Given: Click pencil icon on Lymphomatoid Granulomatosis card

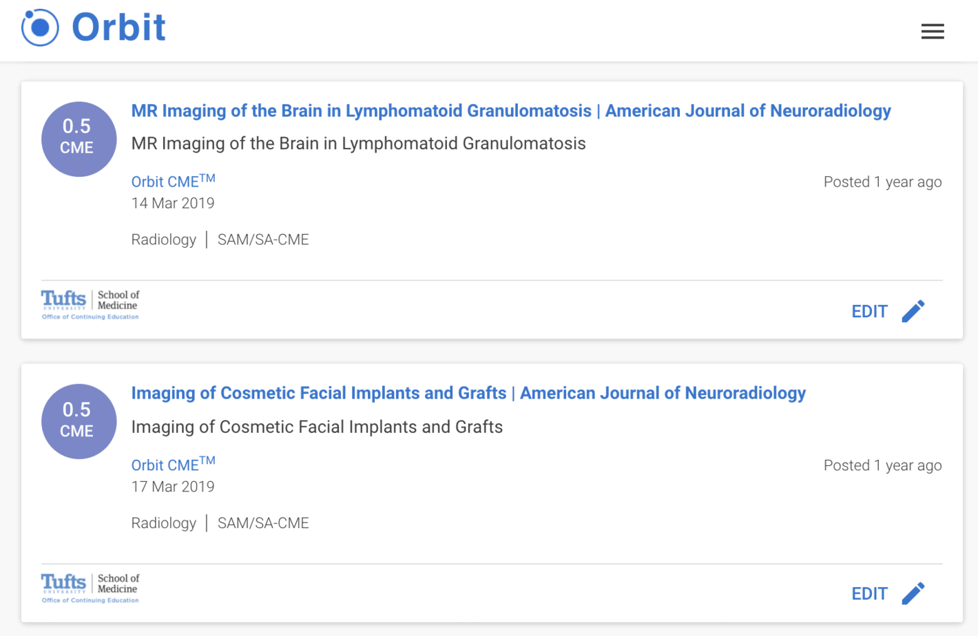Looking at the screenshot, I should (x=913, y=311).
